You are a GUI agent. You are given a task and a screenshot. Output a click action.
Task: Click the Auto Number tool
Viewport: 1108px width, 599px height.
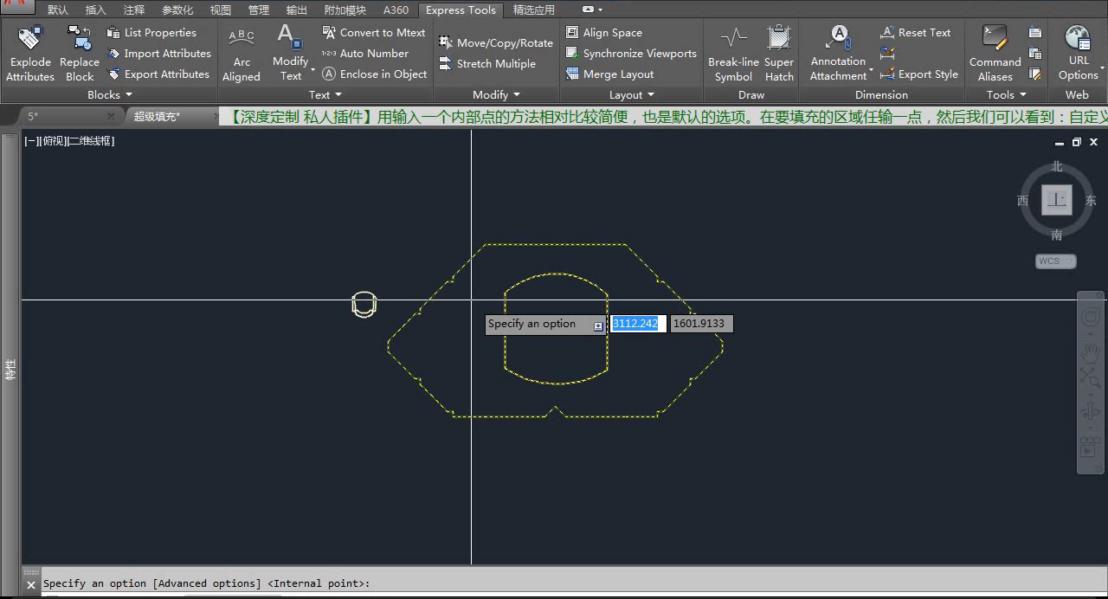click(365, 54)
